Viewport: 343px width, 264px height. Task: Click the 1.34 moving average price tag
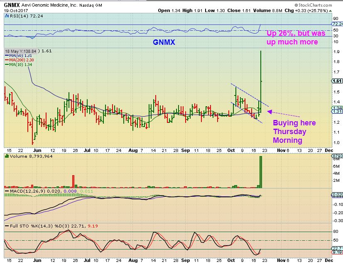click(x=337, y=108)
